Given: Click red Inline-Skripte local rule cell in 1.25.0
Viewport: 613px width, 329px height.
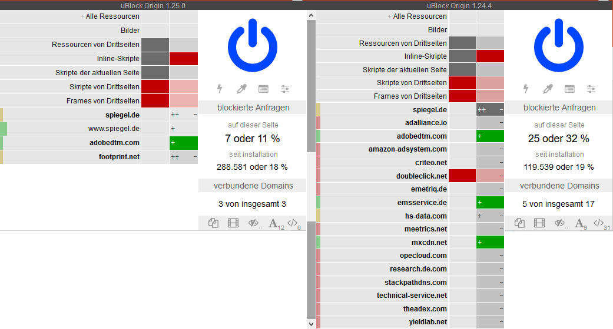Looking at the screenshot, I should [183, 59].
